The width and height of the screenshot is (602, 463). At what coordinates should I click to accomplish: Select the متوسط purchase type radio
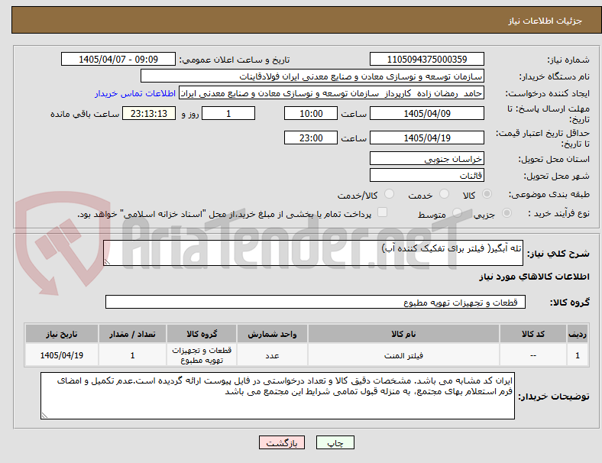(x=457, y=212)
